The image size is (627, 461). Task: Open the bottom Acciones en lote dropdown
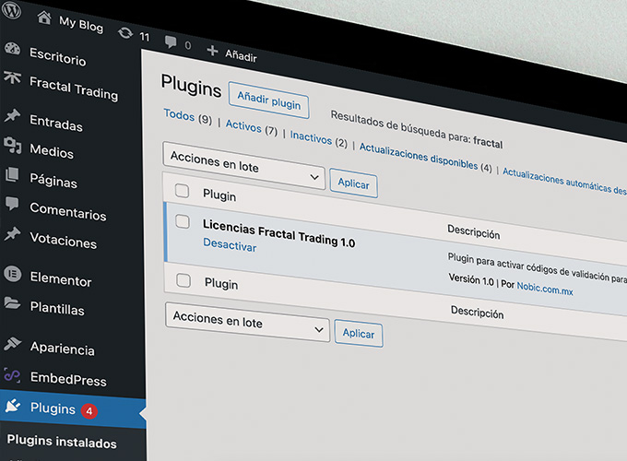(x=247, y=323)
